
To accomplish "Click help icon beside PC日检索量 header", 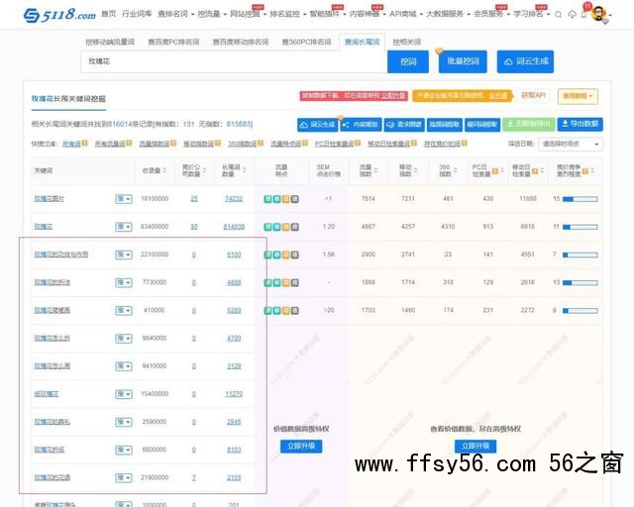I will [x=495, y=171].
